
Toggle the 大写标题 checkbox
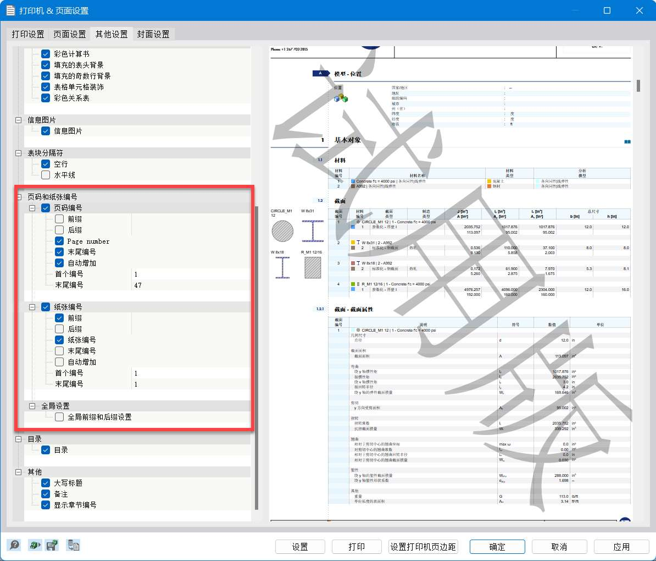[46, 483]
